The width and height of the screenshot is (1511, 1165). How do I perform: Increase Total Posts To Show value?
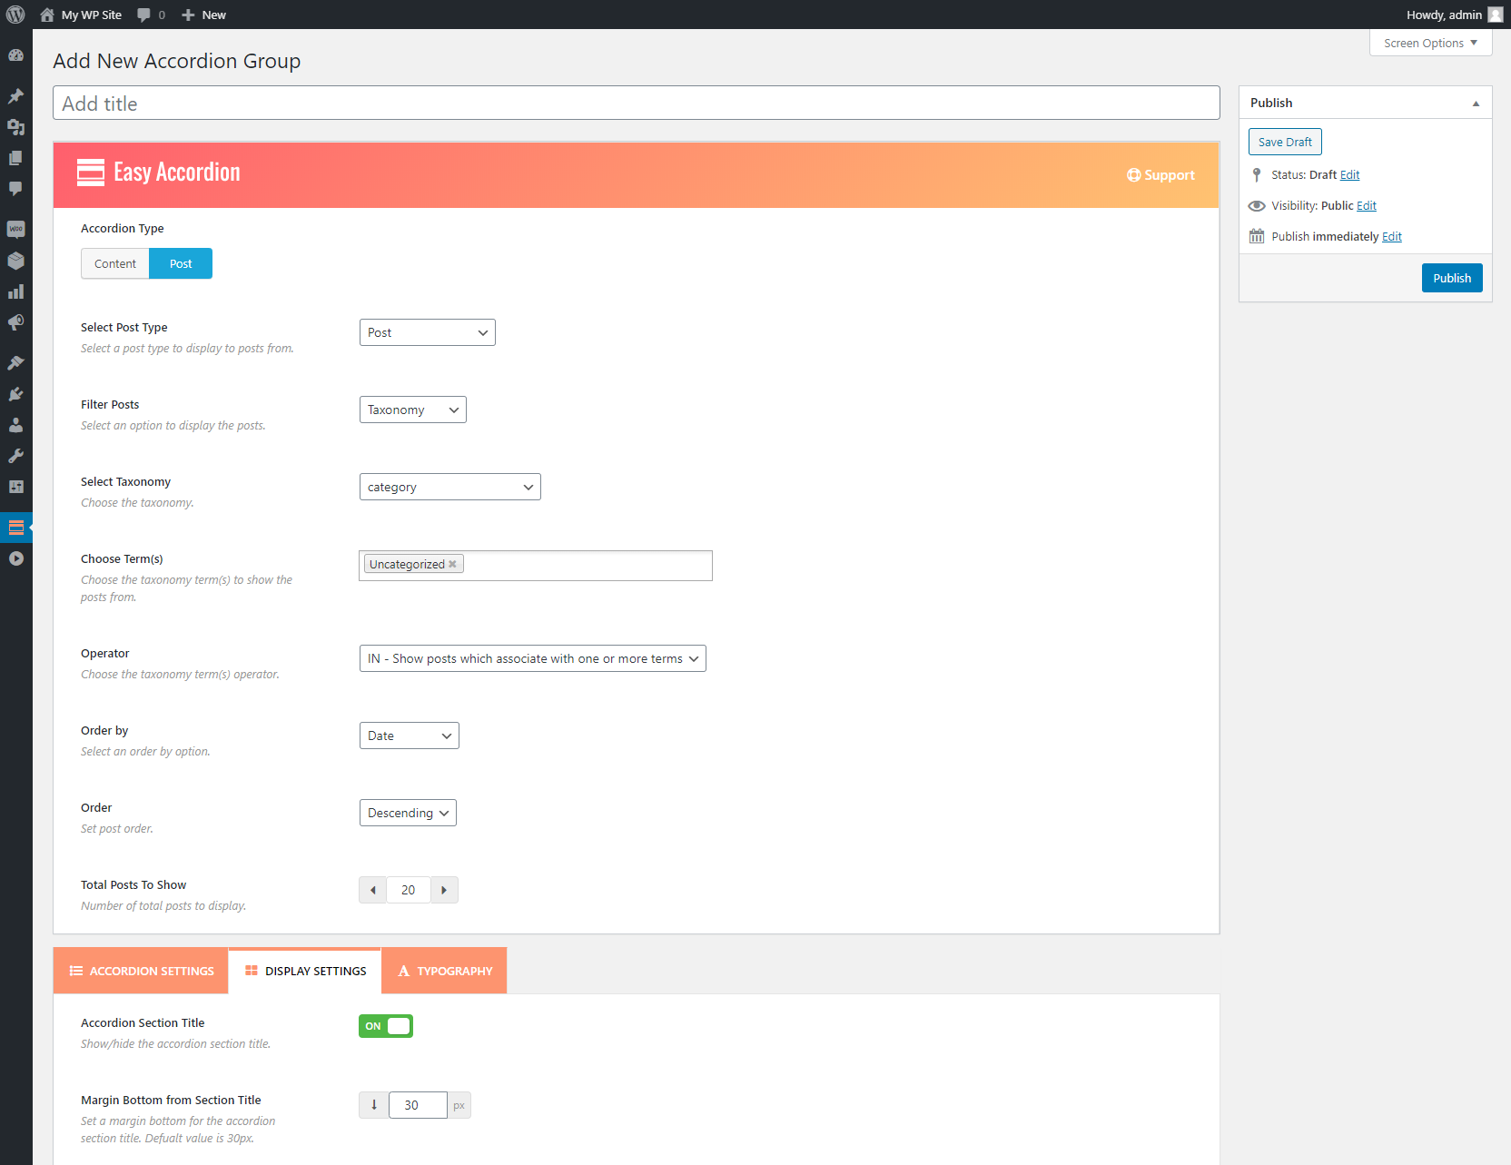(x=444, y=890)
